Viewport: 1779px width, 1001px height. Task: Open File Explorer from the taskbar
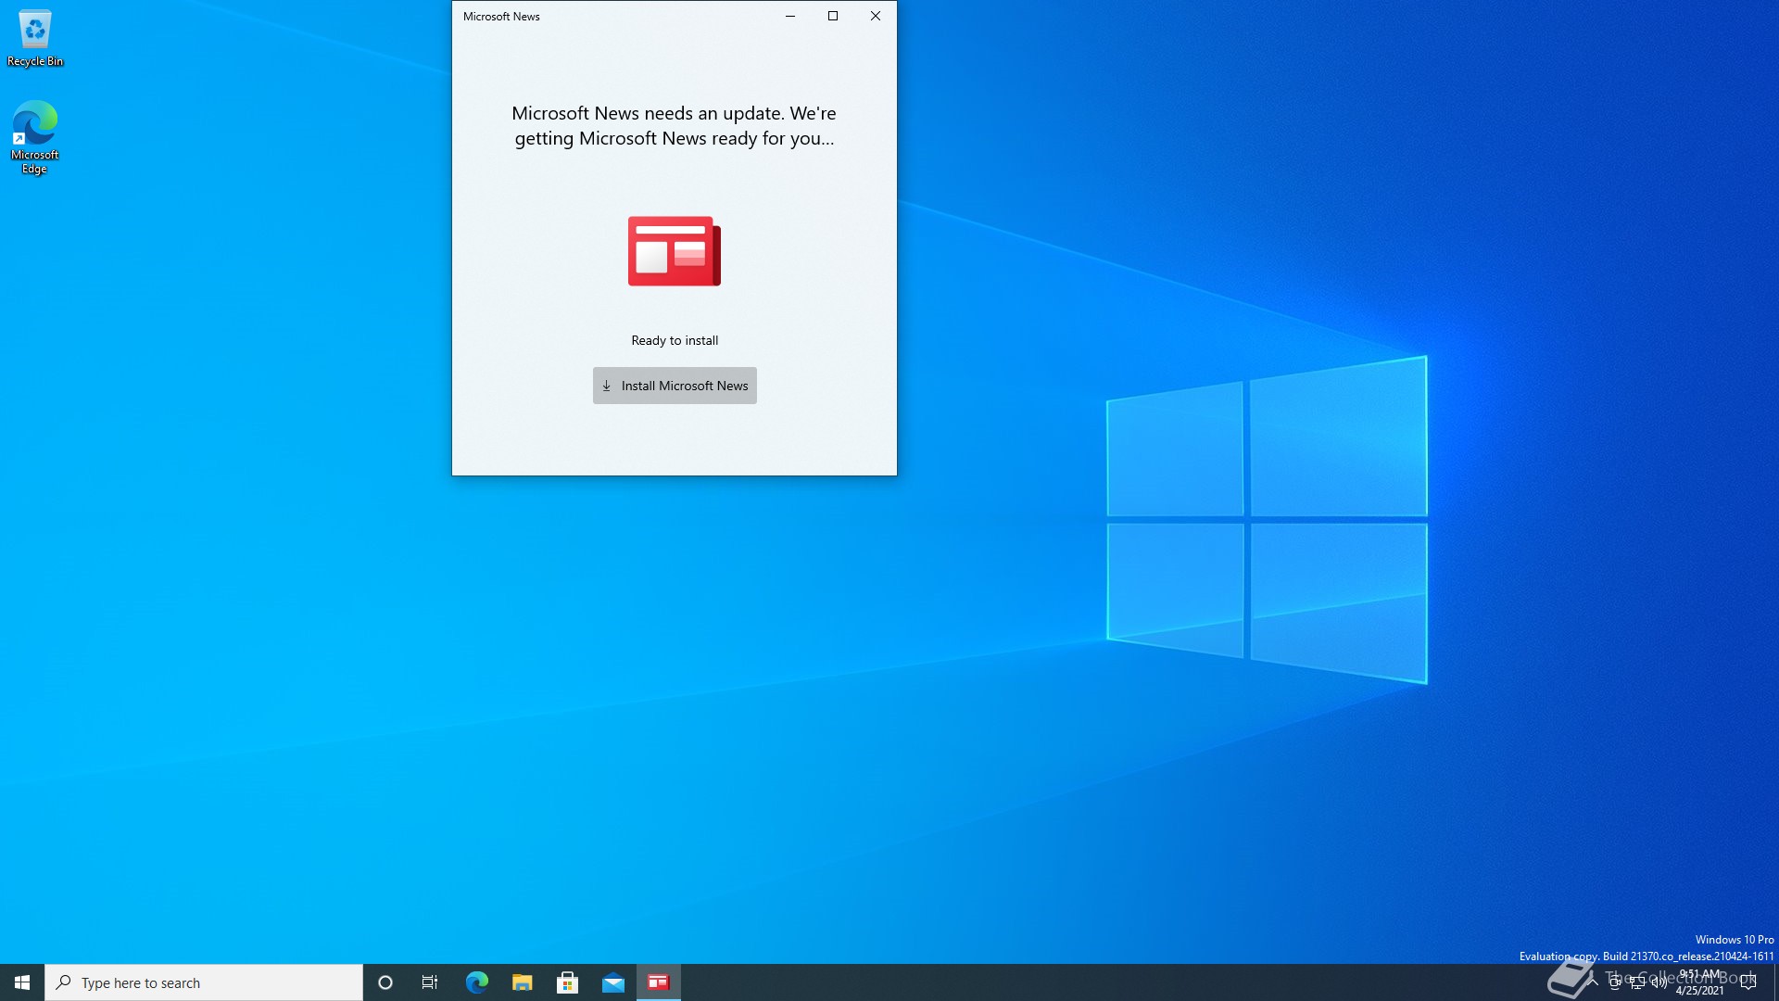click(523, 982)
